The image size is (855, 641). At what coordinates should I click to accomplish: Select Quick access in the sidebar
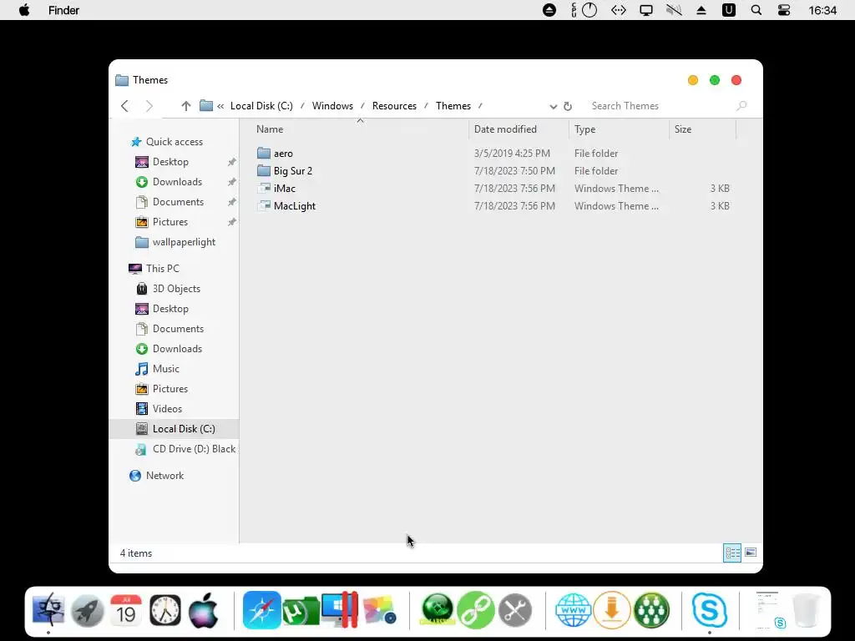[174, 142]
